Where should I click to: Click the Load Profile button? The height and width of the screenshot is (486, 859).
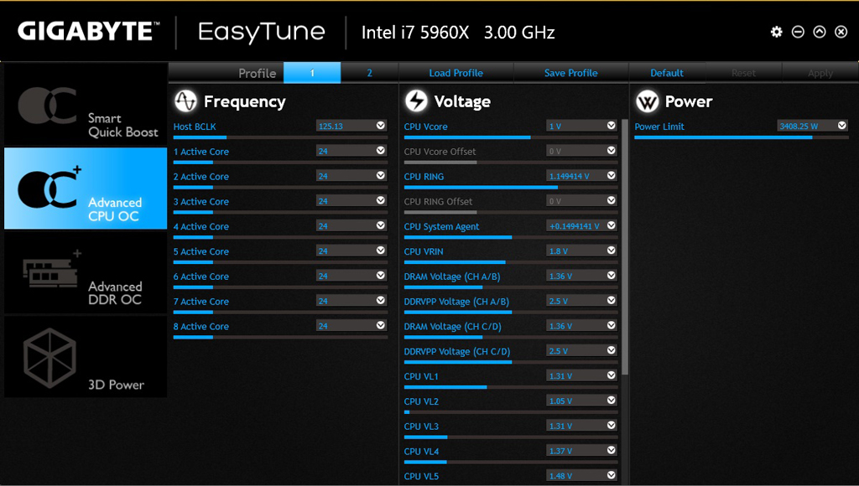click(456, 73)
